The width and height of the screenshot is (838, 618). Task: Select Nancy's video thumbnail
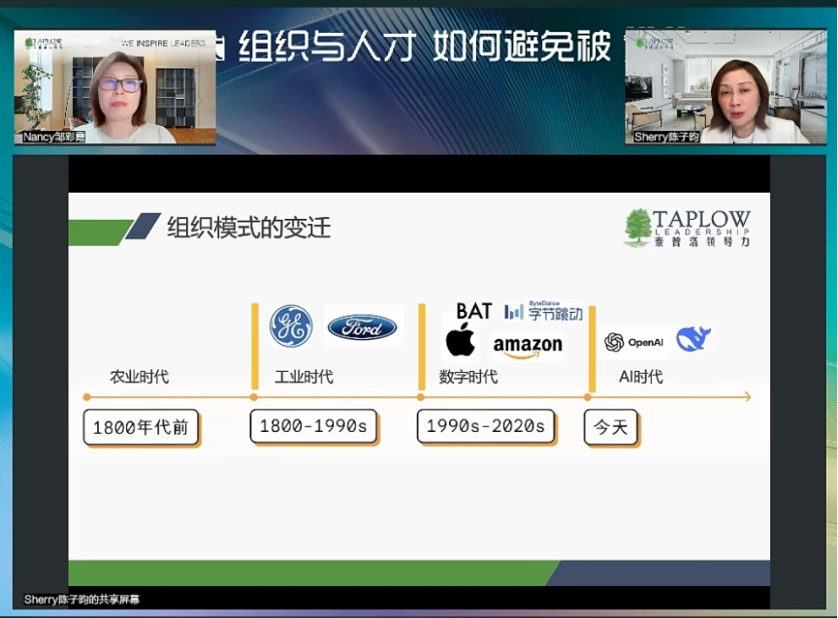pos(114,87)
